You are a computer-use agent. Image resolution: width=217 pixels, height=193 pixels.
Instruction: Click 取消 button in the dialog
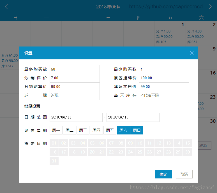(184, 174)
